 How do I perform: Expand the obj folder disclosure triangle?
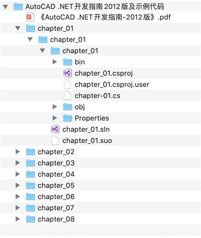(55, 107)
